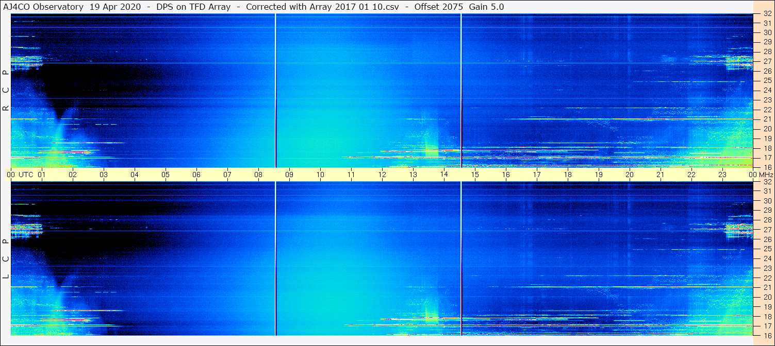Click the "UTC" label on time axis
The height and width of the screenshot is (346, 775).
[x=26, y=175]
